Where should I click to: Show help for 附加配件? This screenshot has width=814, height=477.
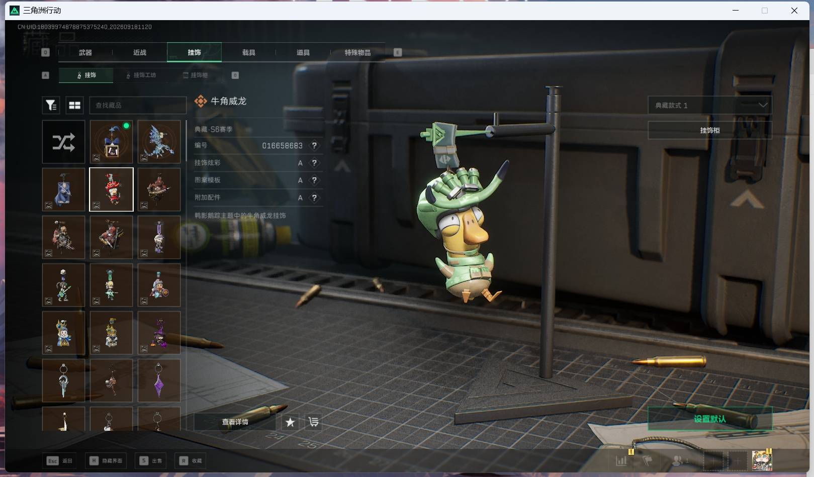click(314, 198)
